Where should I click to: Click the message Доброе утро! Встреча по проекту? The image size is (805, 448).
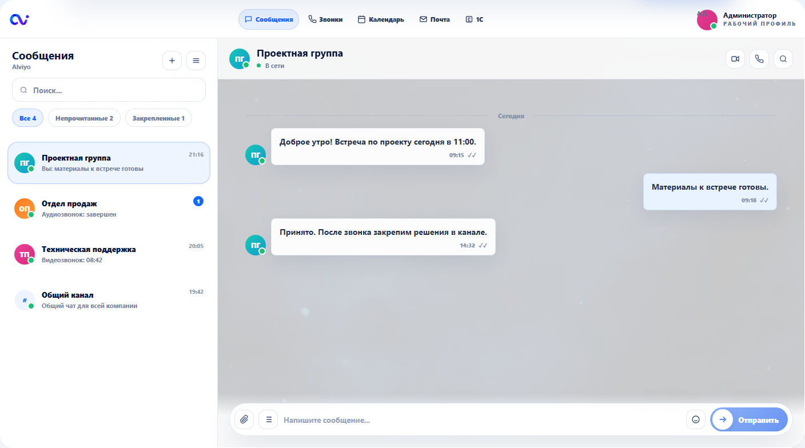(x=378, y=146)
